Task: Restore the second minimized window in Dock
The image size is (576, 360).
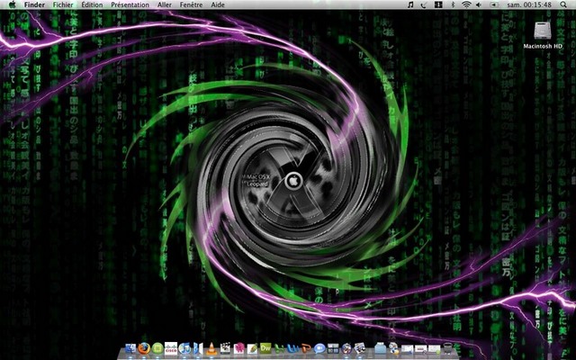Action: tap(421, 348)
